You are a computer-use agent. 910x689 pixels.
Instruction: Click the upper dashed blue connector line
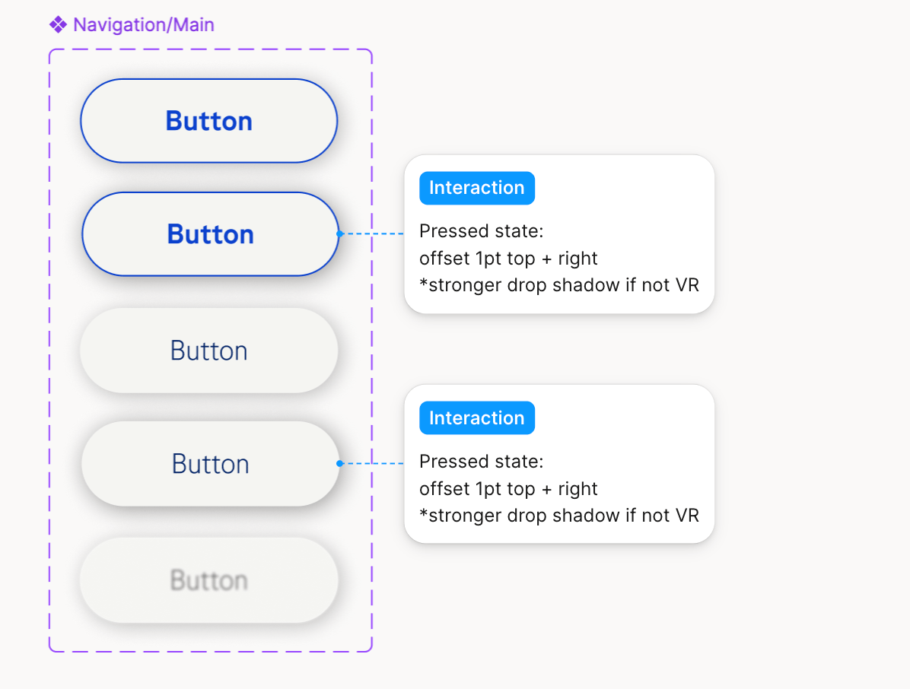(373, 233)
